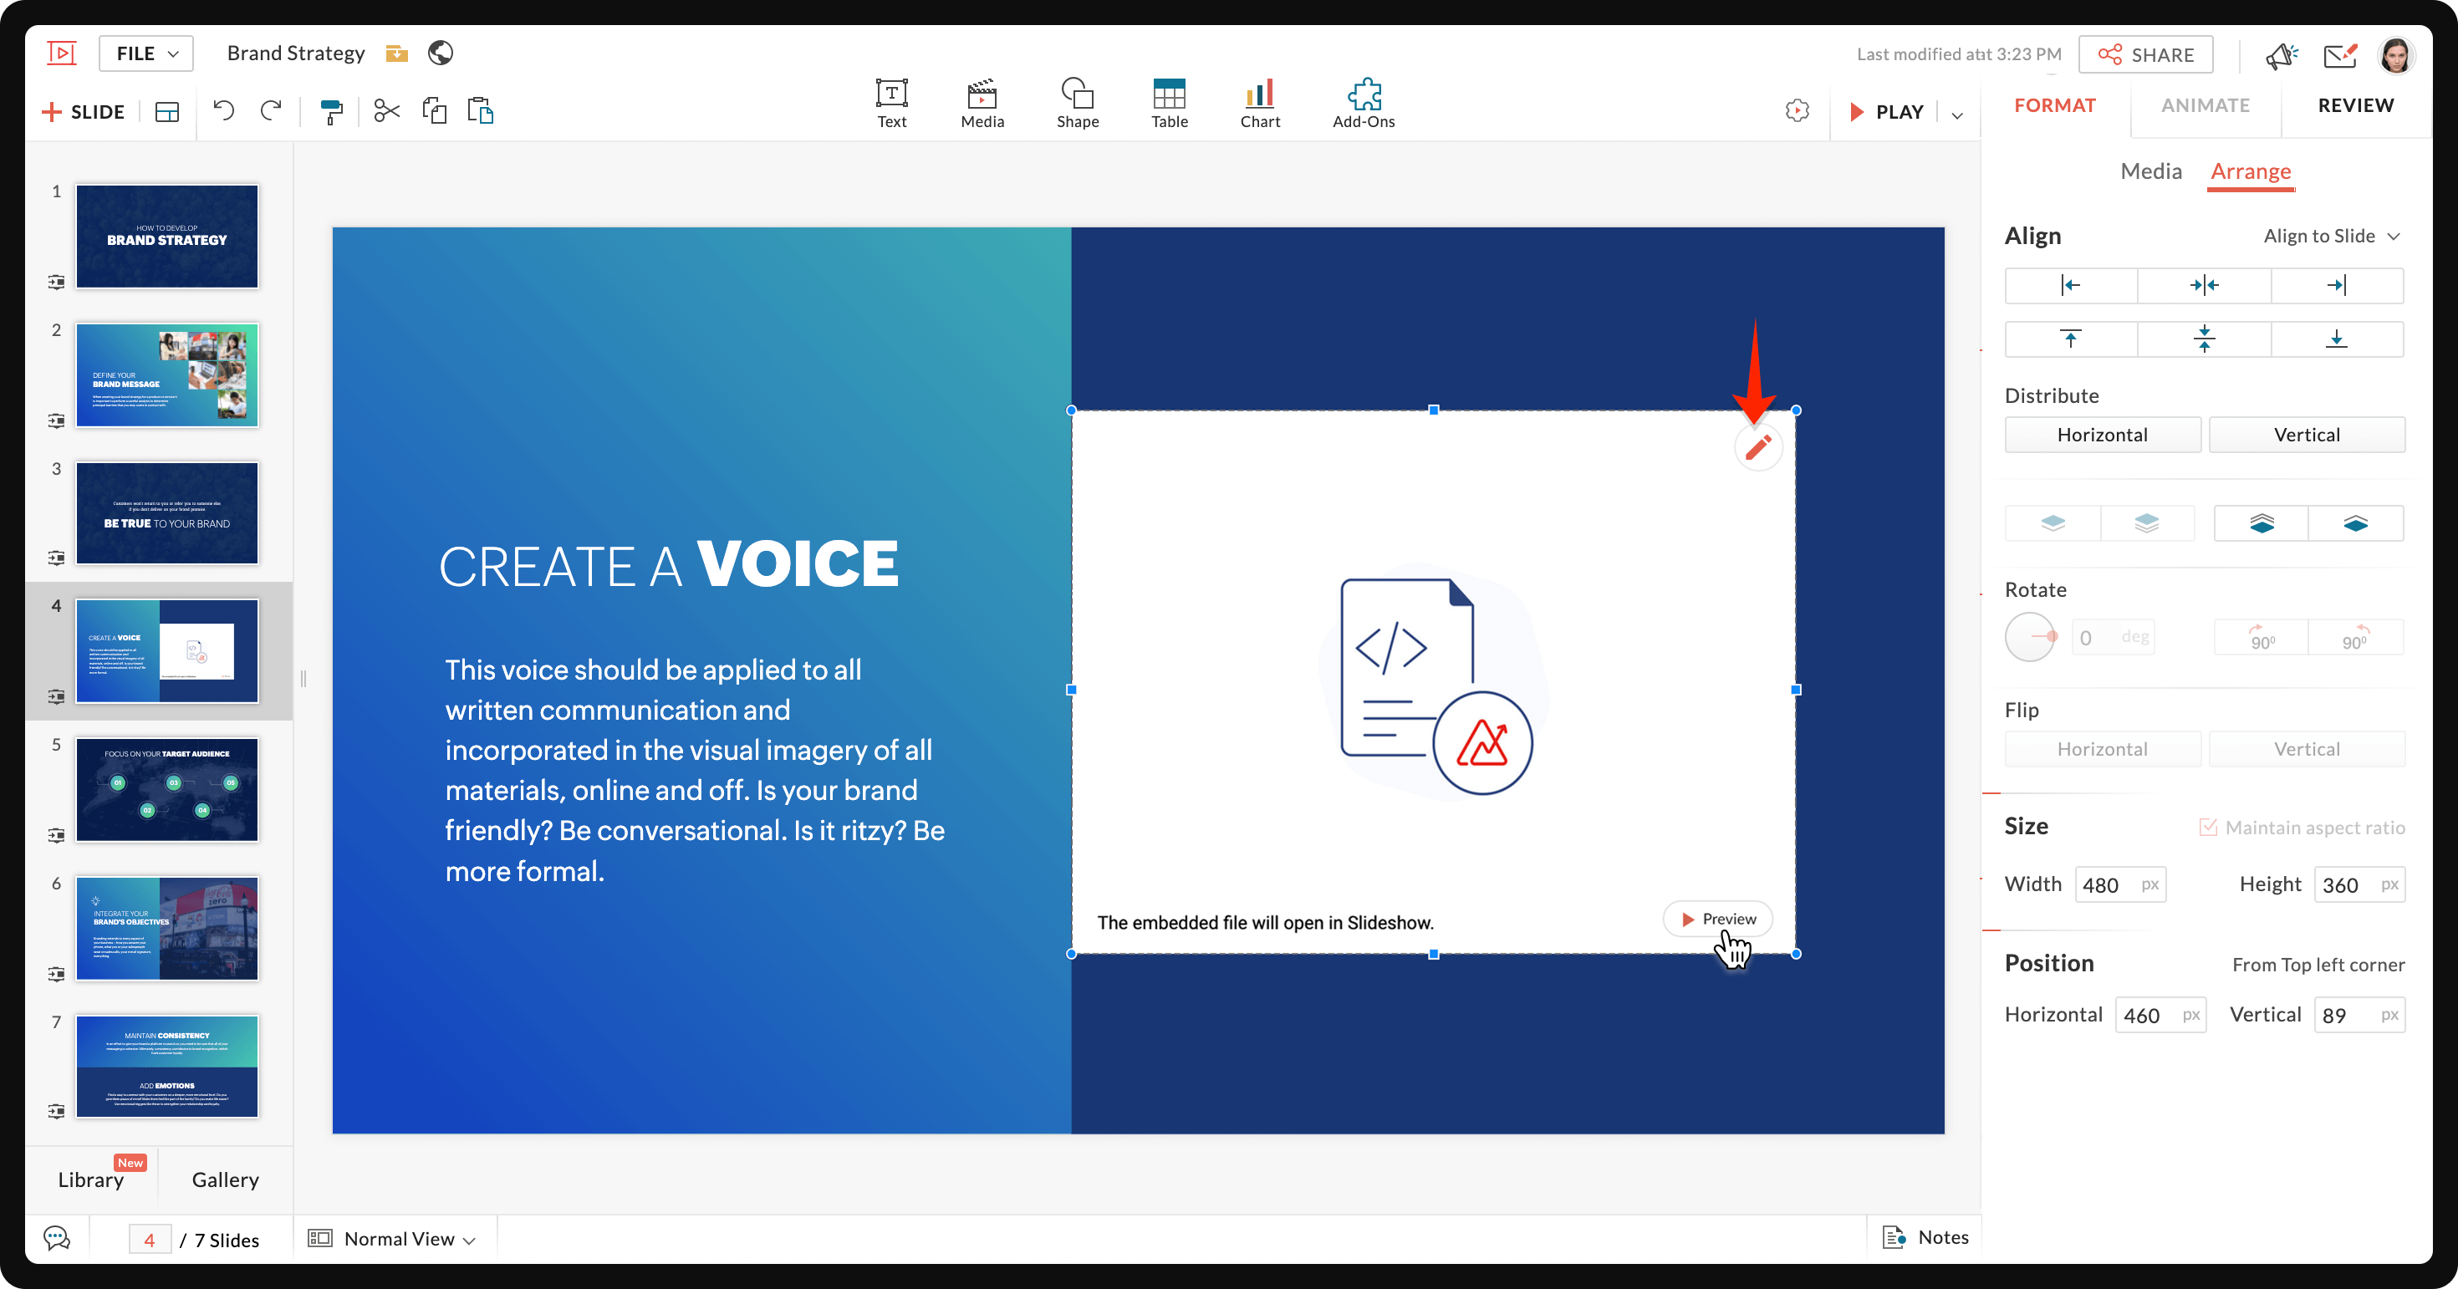Click the Rotate angle dial

point(2031,636)
